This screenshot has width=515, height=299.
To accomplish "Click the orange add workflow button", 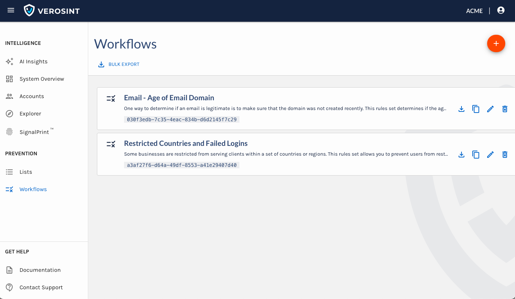I will [x=496, y=43].
